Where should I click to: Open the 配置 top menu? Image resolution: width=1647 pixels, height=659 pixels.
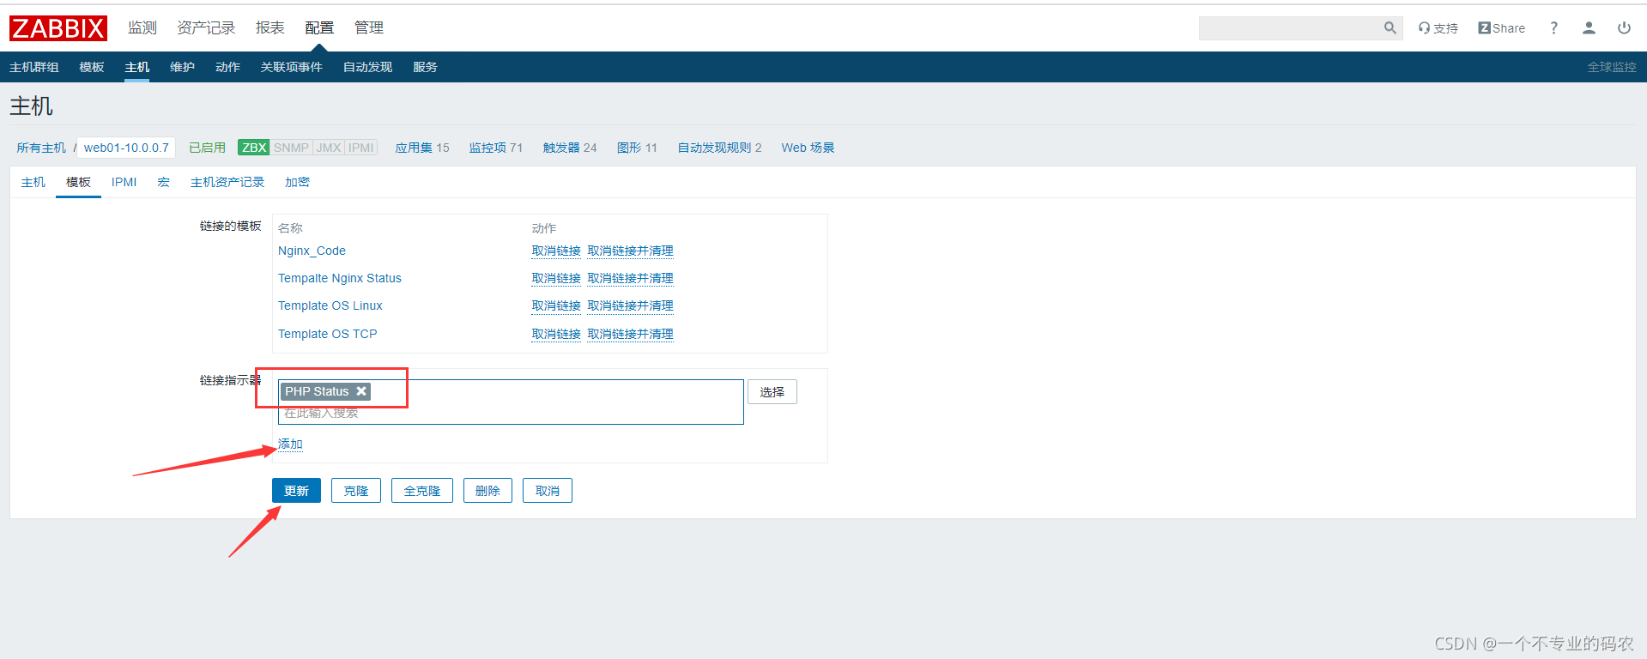319,28
